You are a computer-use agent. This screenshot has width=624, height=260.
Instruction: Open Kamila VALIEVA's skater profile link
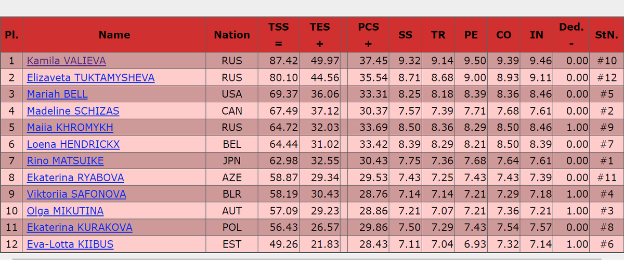67,61
